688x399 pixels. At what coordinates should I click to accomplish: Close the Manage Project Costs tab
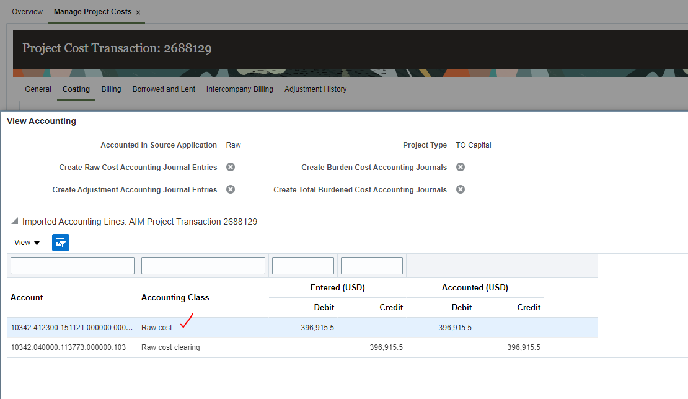[x=138, y=12]
